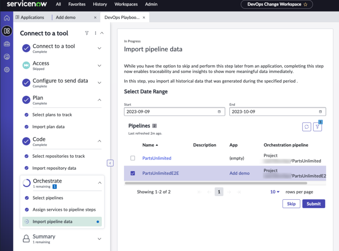
Task: Click the Plan complete checkmark icon
Action: click(x=26, y=100)
